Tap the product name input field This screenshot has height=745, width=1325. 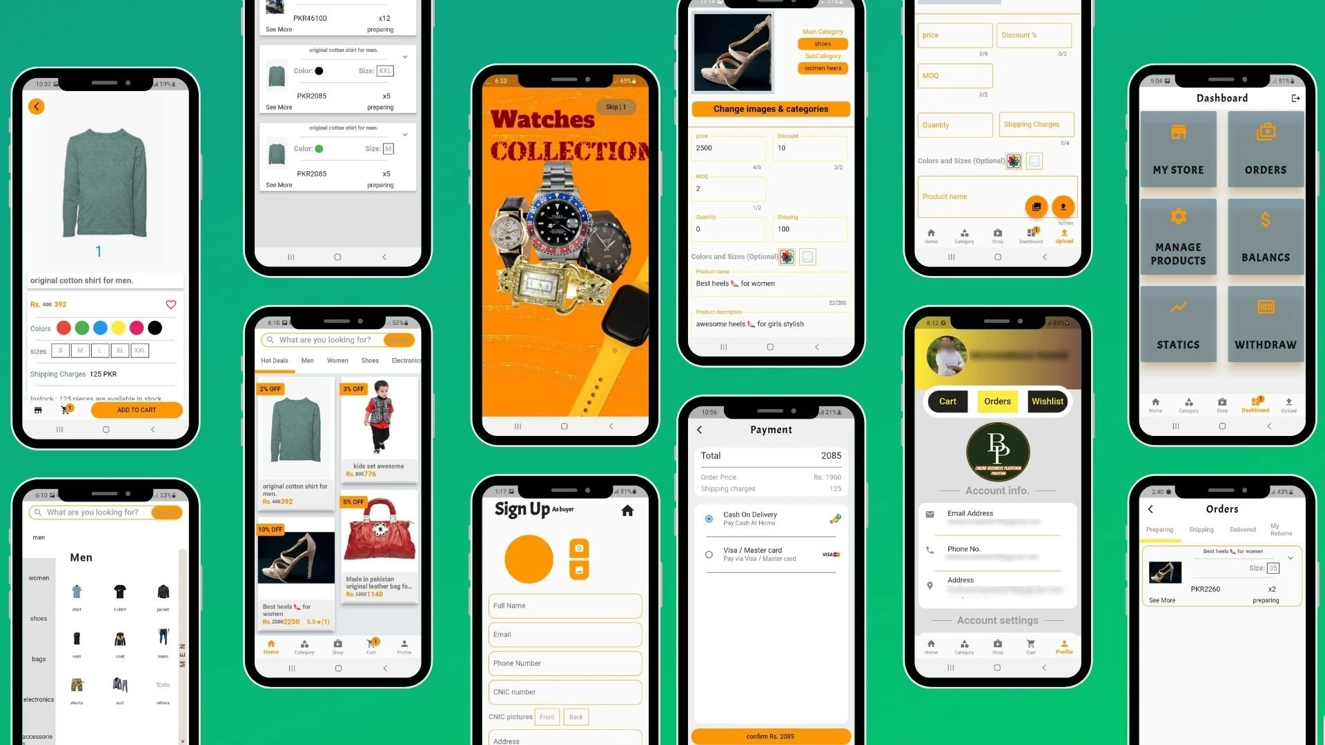click(770, 284)
